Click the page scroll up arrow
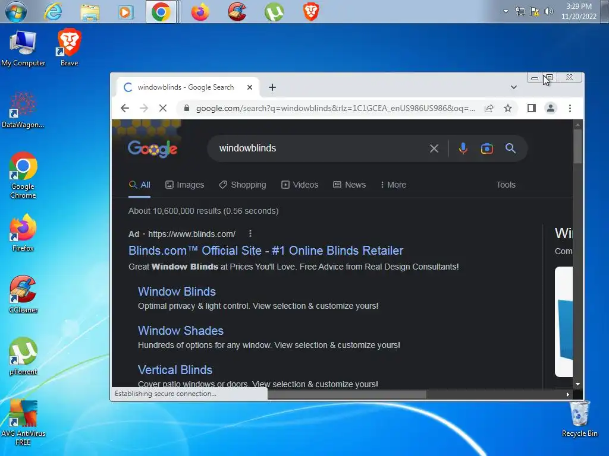This screenshot has height=456, width=609. click(577, 125)
